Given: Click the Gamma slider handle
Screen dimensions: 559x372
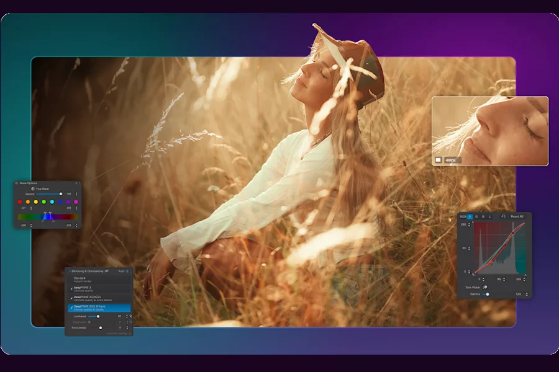Looking at the screenshot, I should tap(488, 294).
